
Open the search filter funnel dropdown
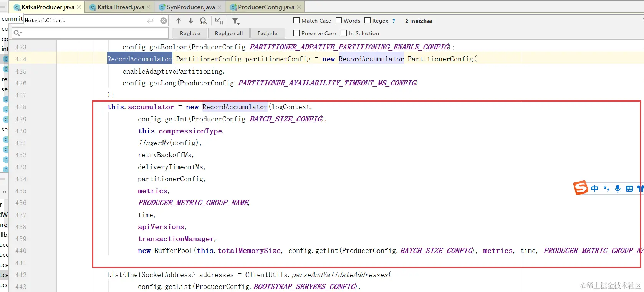236,21
